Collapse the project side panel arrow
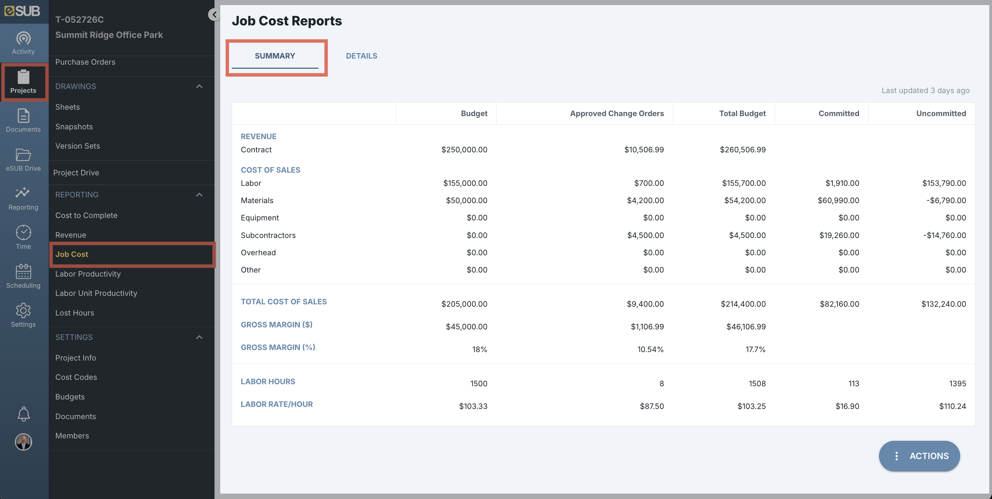992x499 pixels. (214, 15)
